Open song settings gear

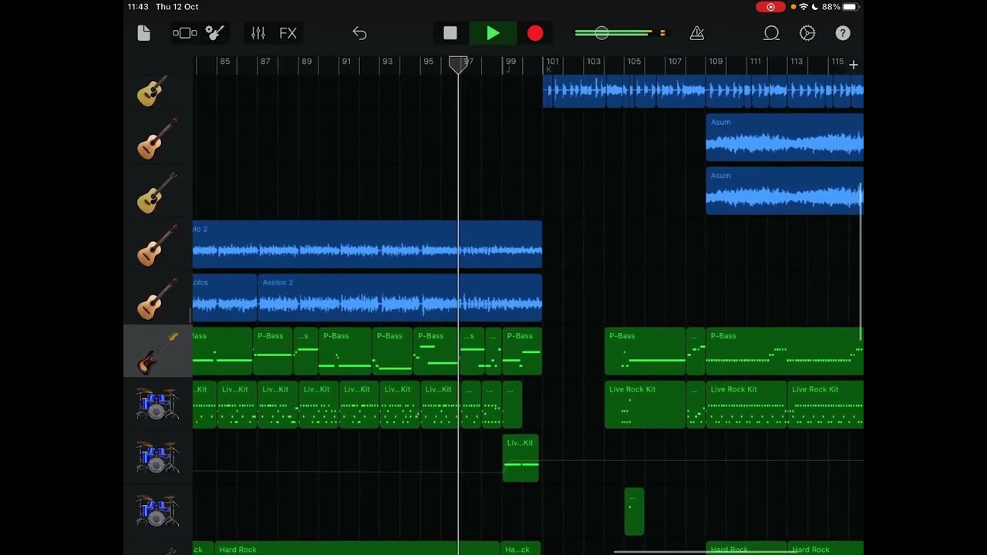coord(807,33)
